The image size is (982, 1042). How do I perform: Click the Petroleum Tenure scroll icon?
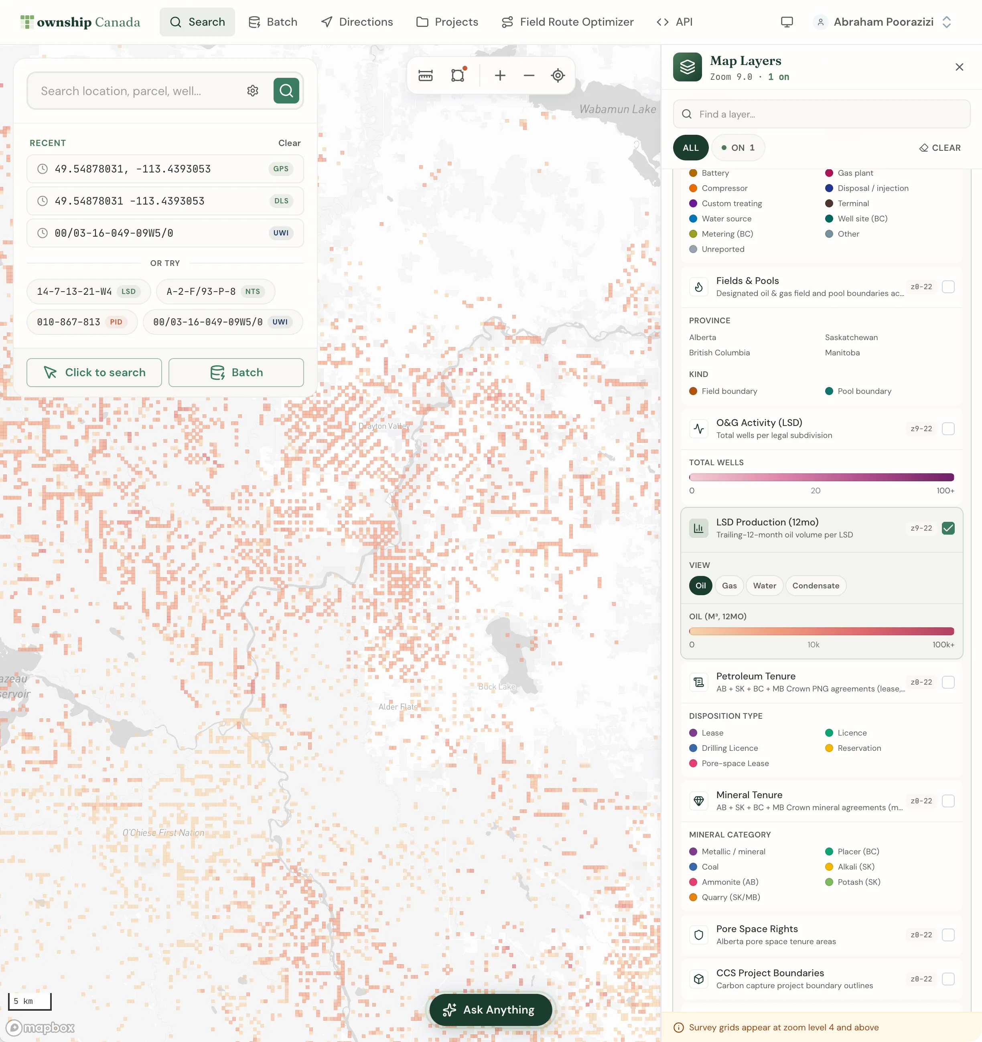pos(699,683)
